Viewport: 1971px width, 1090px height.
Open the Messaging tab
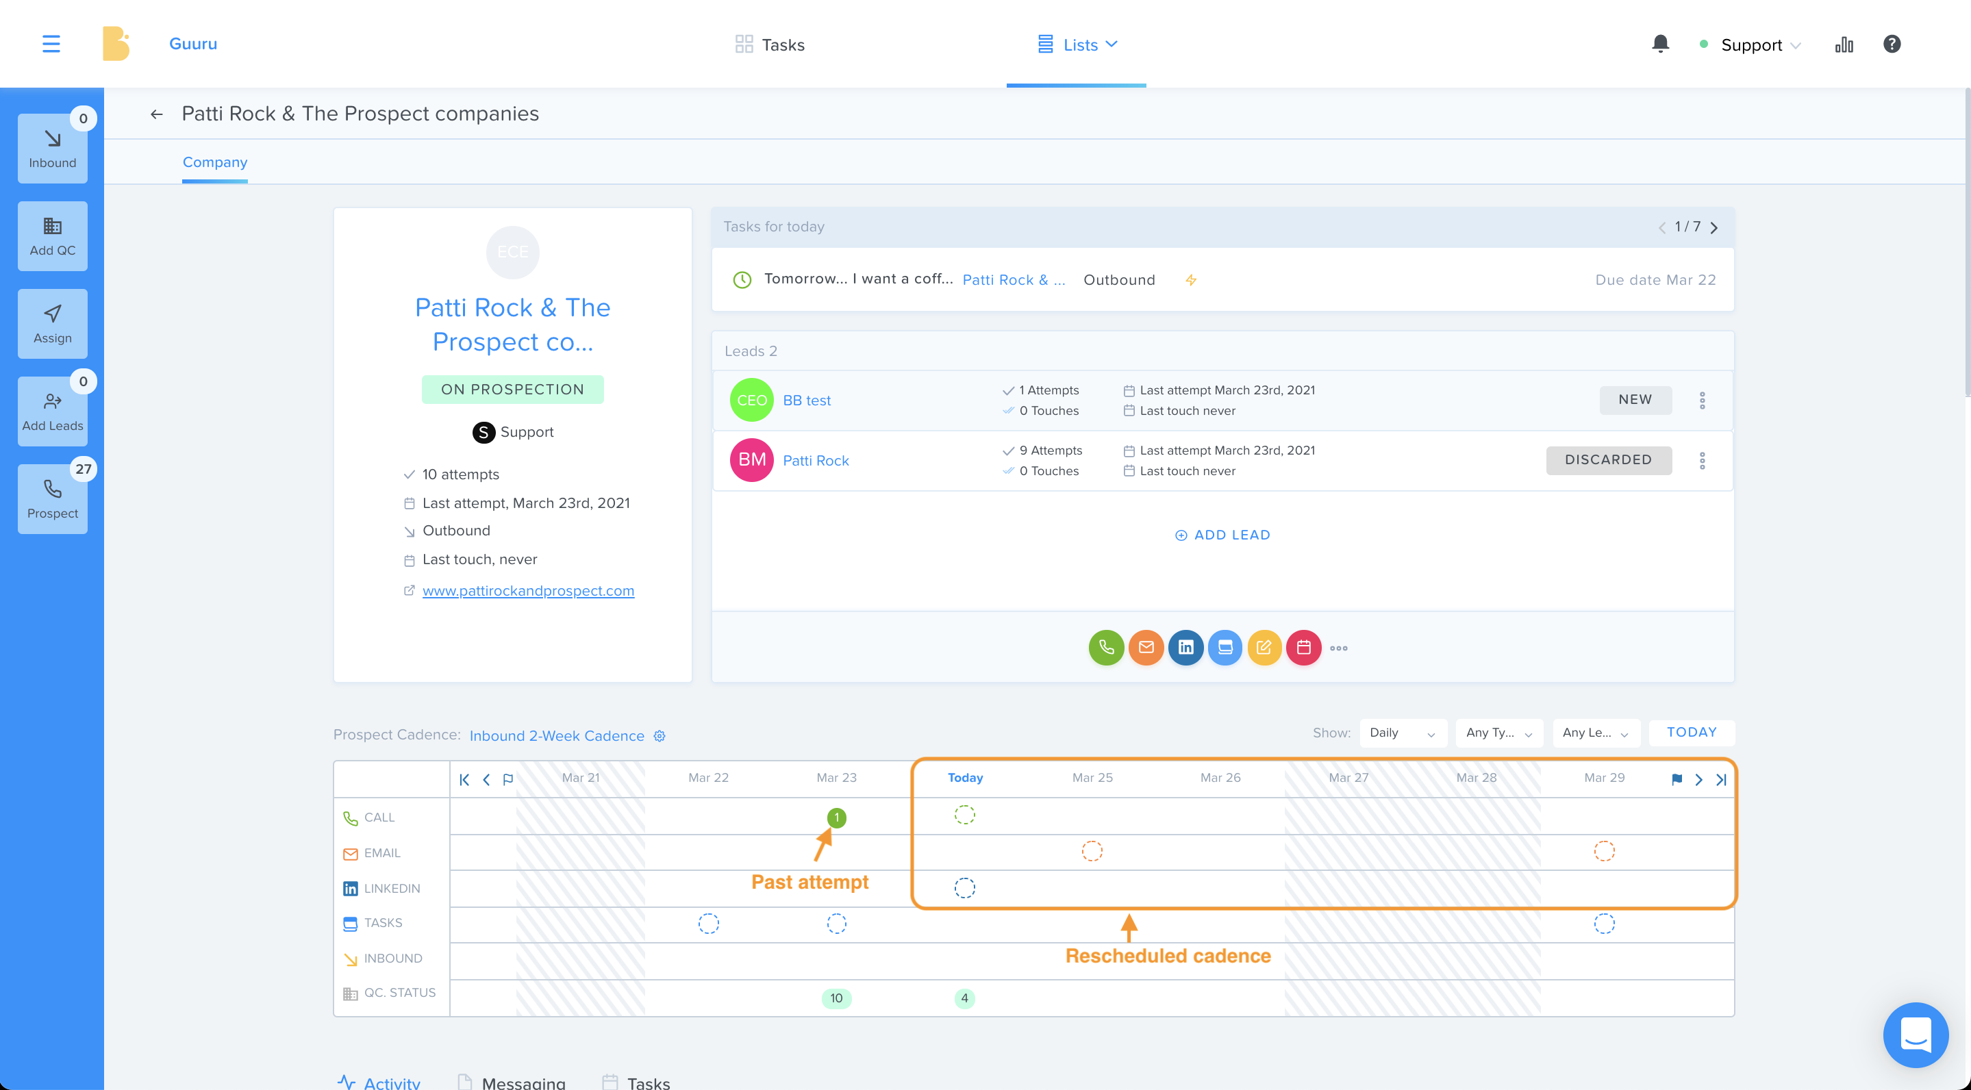tap(511, 1082)
